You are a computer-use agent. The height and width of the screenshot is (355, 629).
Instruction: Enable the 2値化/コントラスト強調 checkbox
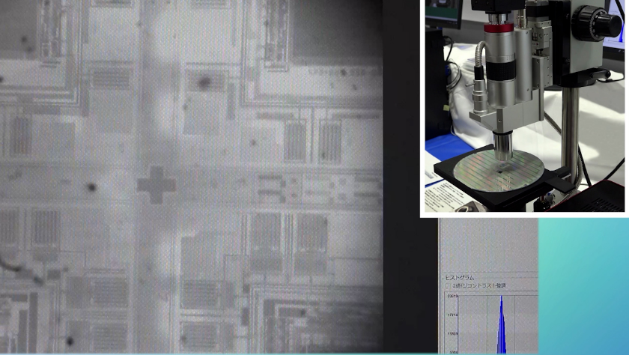448,285
